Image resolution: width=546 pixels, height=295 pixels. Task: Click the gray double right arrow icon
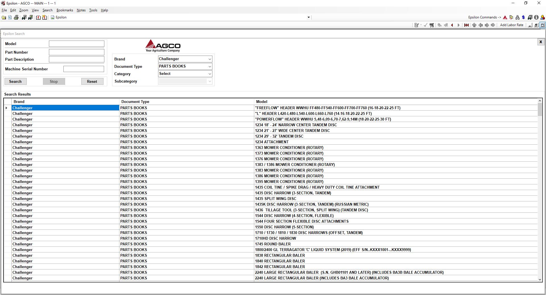(493, 25)
